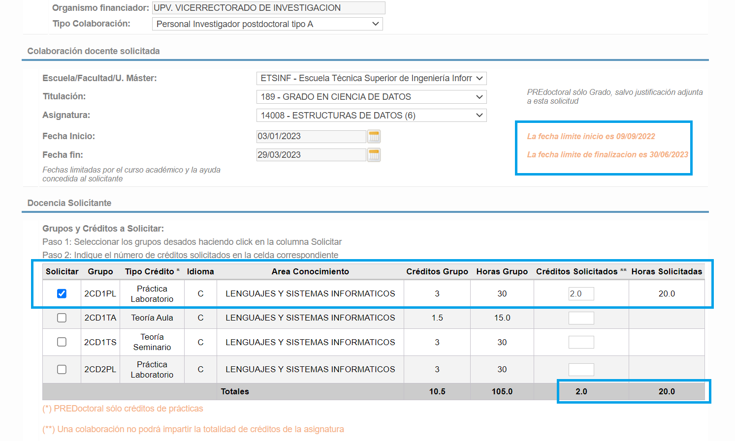Tick the 2CD1TS Teoría Seminario checkbox

click(x=62, y=342)
